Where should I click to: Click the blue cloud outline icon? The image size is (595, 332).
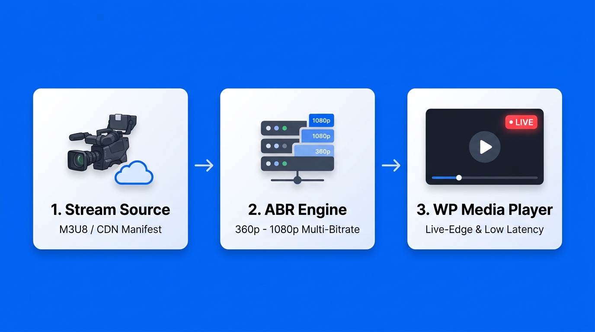[x=134, y=172]
